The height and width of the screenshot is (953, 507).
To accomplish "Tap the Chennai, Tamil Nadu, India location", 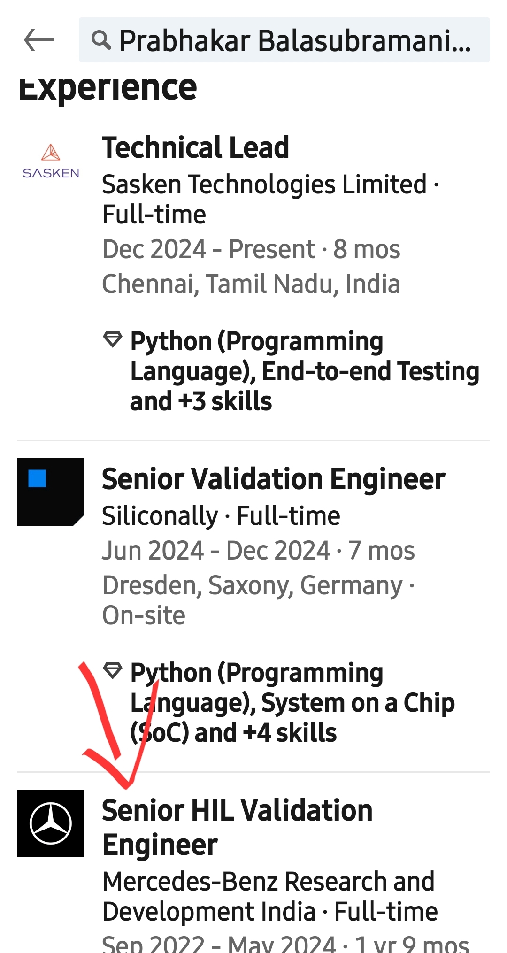I will [251, 284].
